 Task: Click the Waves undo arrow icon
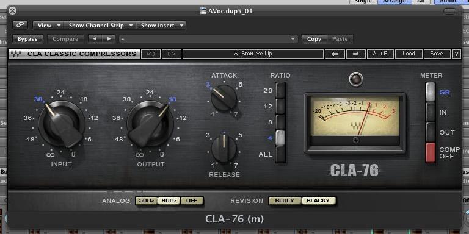coord(151,54)
